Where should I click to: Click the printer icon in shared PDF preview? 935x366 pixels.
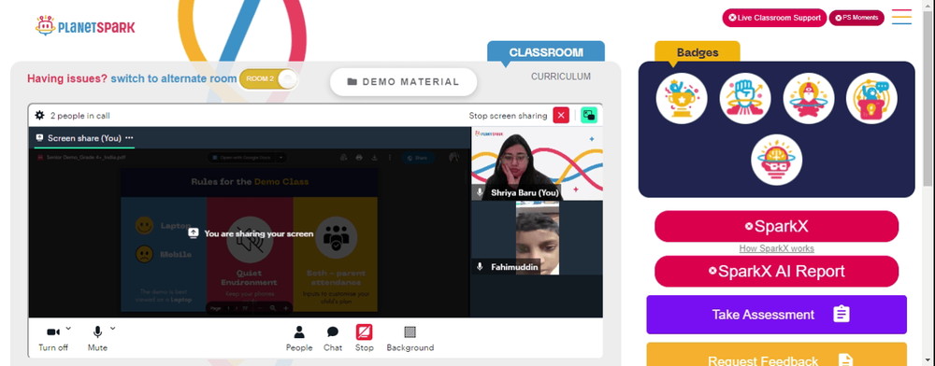click(359, 158)
